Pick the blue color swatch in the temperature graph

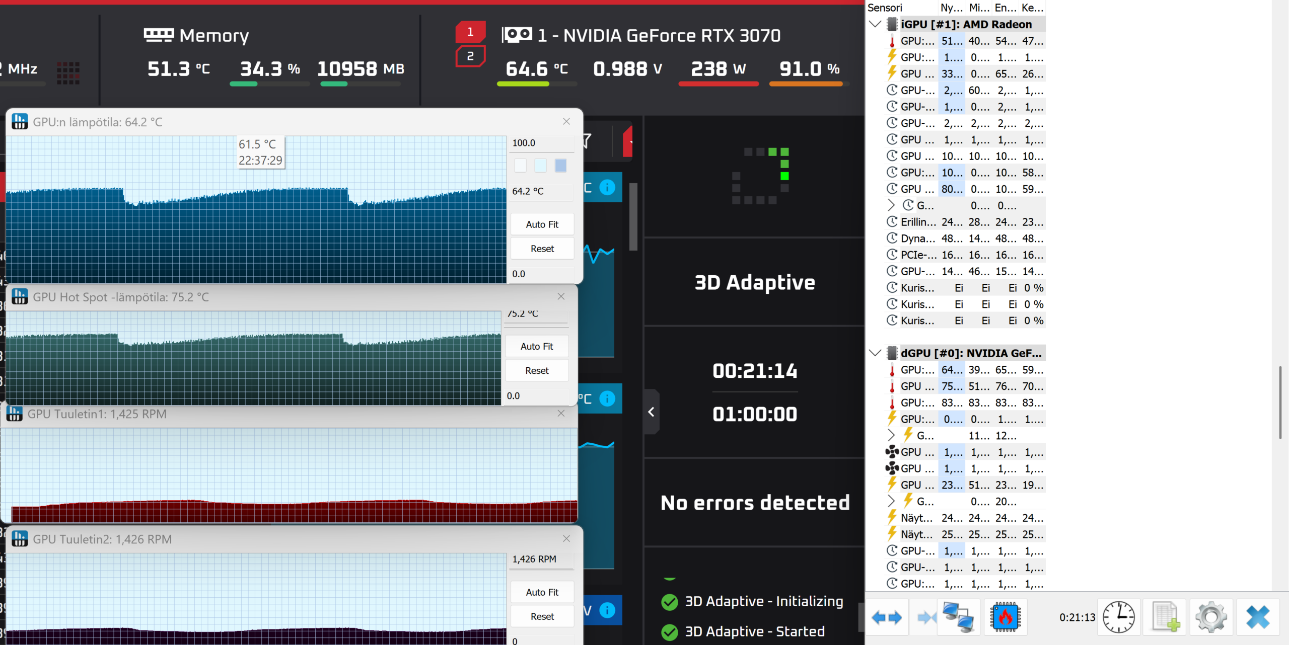click(x=561, y=165)
